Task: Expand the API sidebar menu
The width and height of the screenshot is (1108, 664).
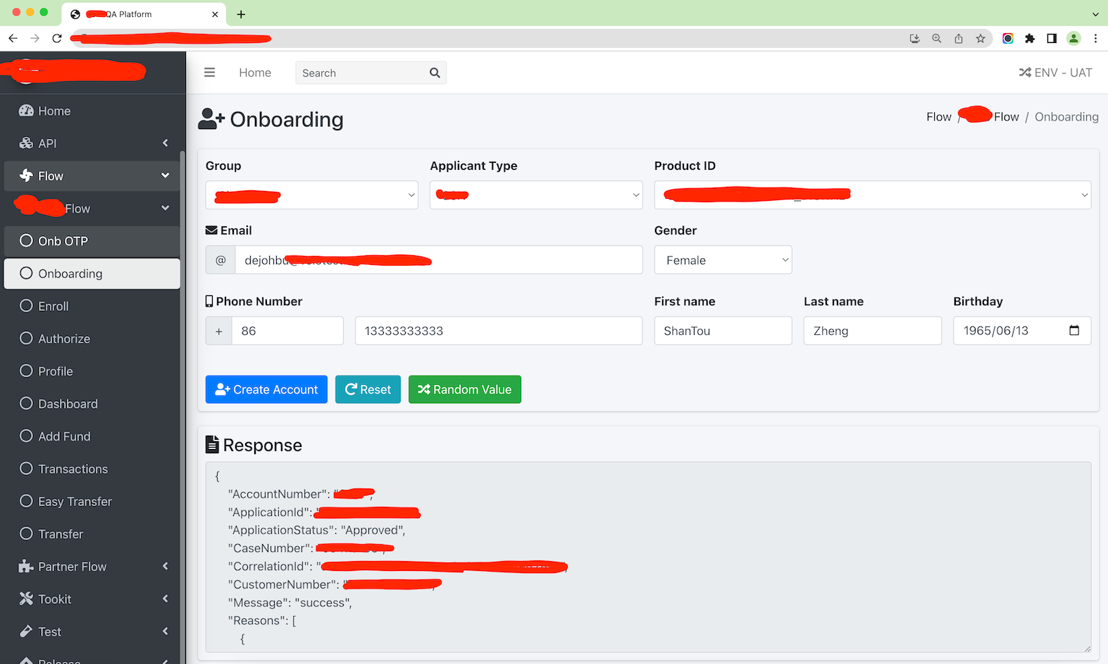Action: point(92,143)
